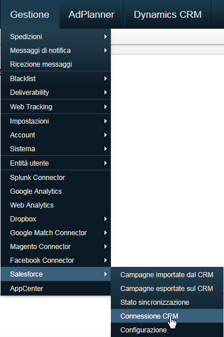
Task: Expand the Spedizioni submenu arrow
Action: pyautogui.click(x=105, y=37)
